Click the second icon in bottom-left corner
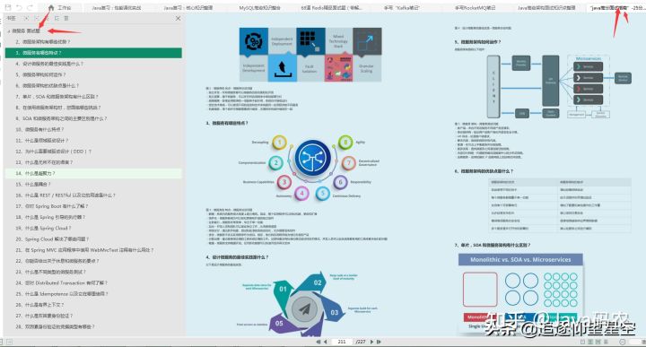Screen dimensions: 646x347 click(x=9, y=342)
